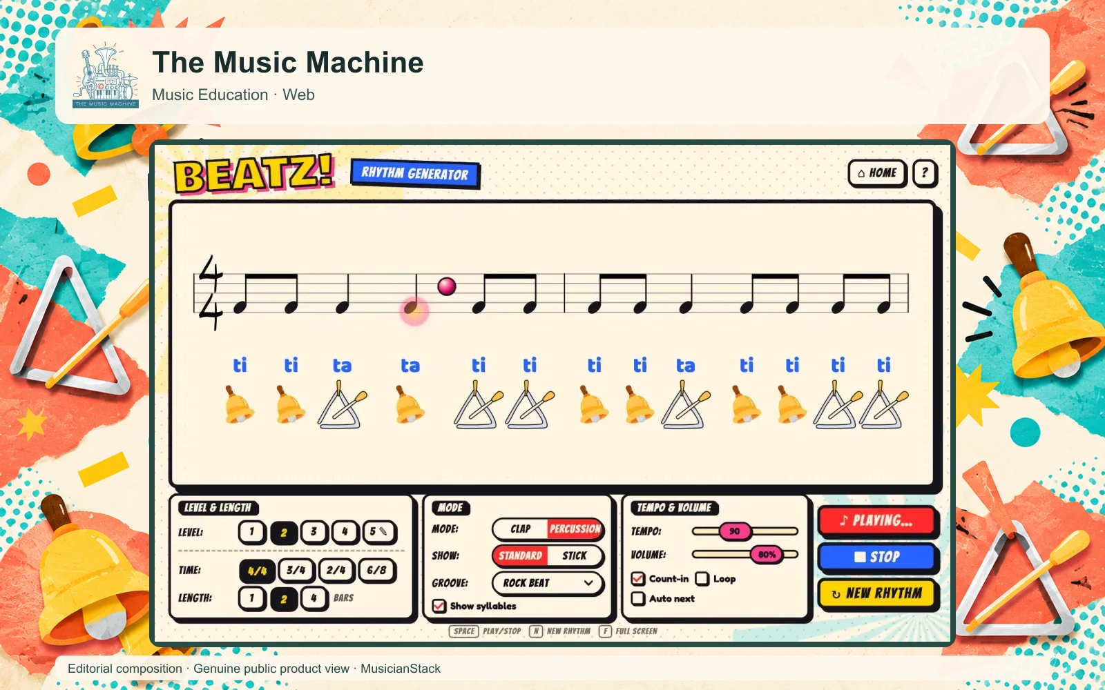
Task: Click The Music Machine logo icon
Action: click(x=106, y=76)
